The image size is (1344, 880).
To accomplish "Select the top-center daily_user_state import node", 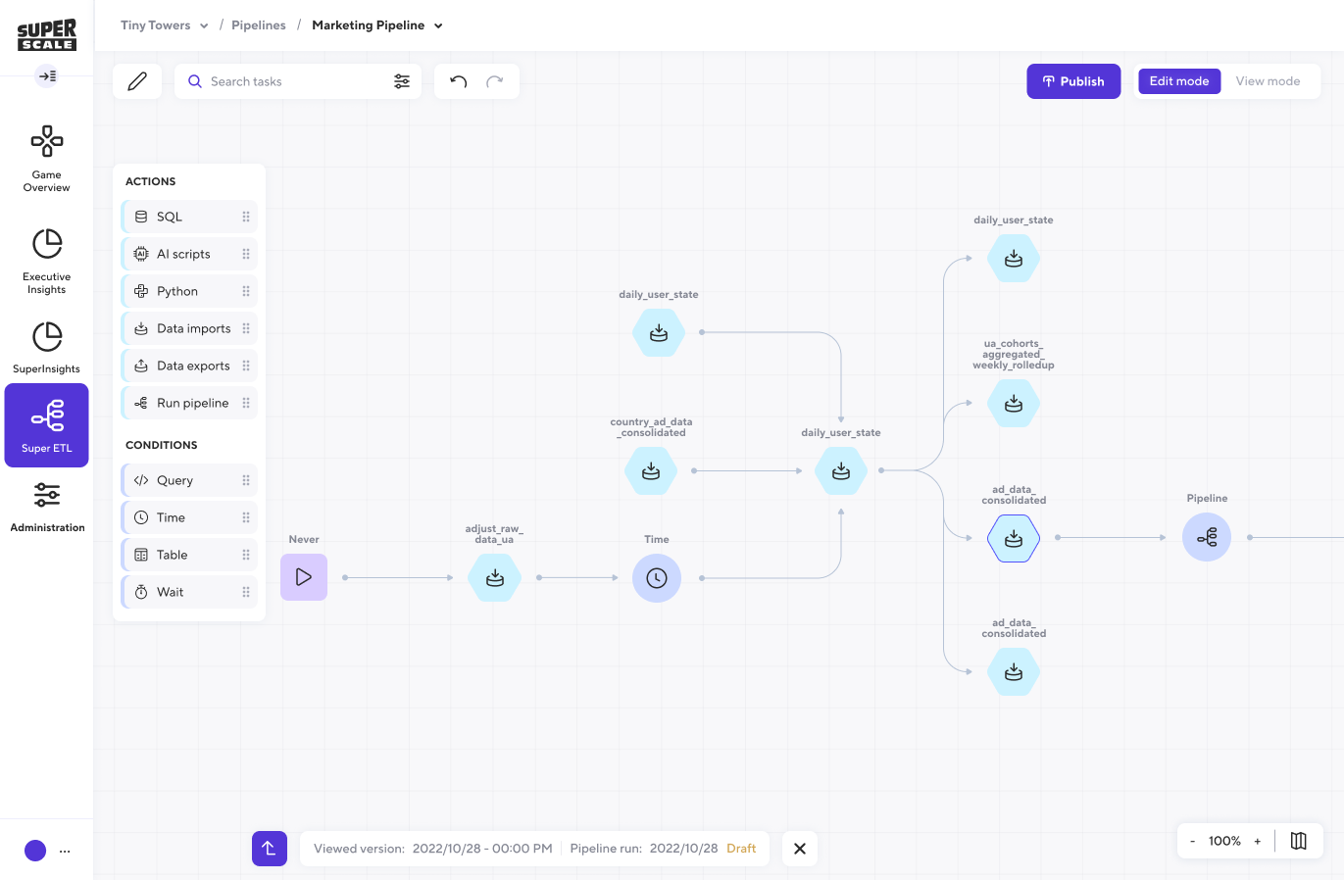I will click(x=659, y=333).
